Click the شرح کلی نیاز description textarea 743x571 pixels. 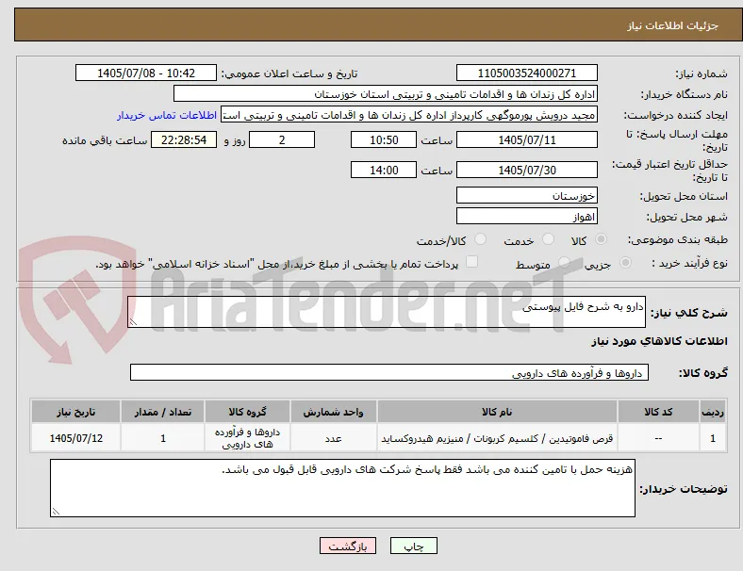387,312
